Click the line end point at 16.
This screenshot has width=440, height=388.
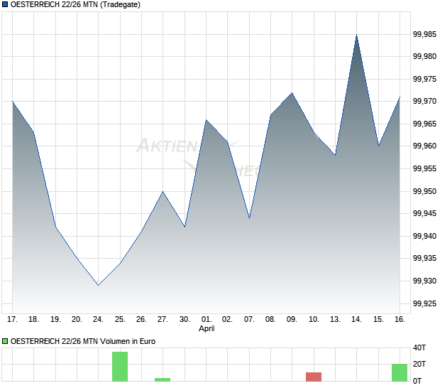[400, 97]
